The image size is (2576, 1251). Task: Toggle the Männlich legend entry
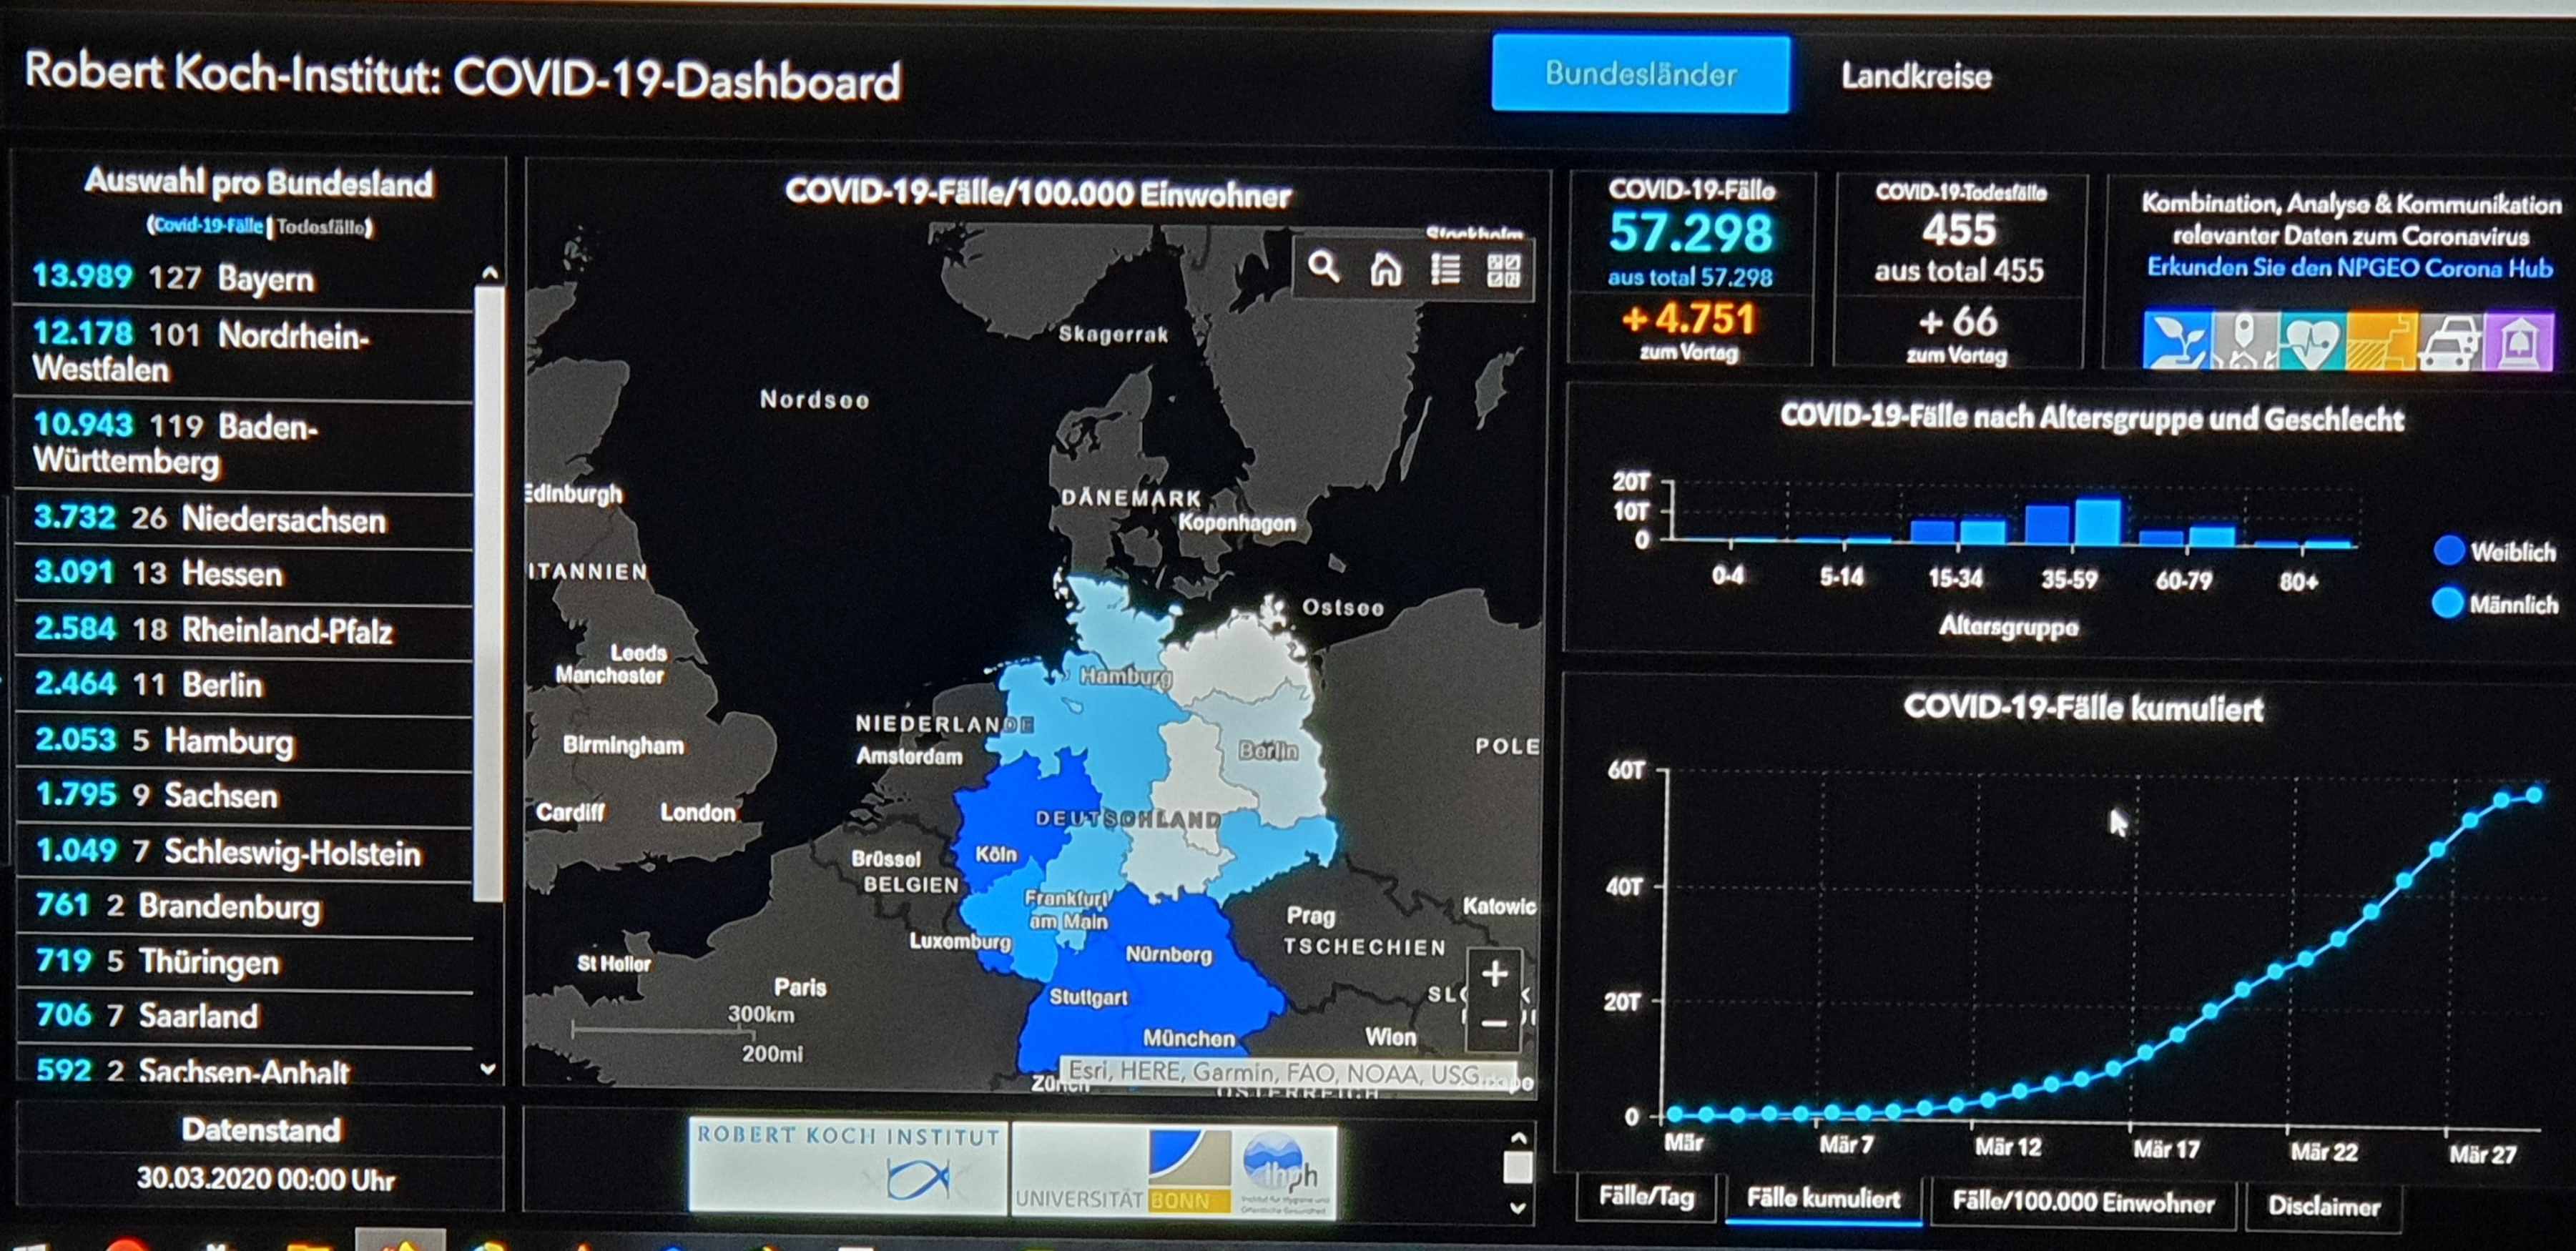2494,603
